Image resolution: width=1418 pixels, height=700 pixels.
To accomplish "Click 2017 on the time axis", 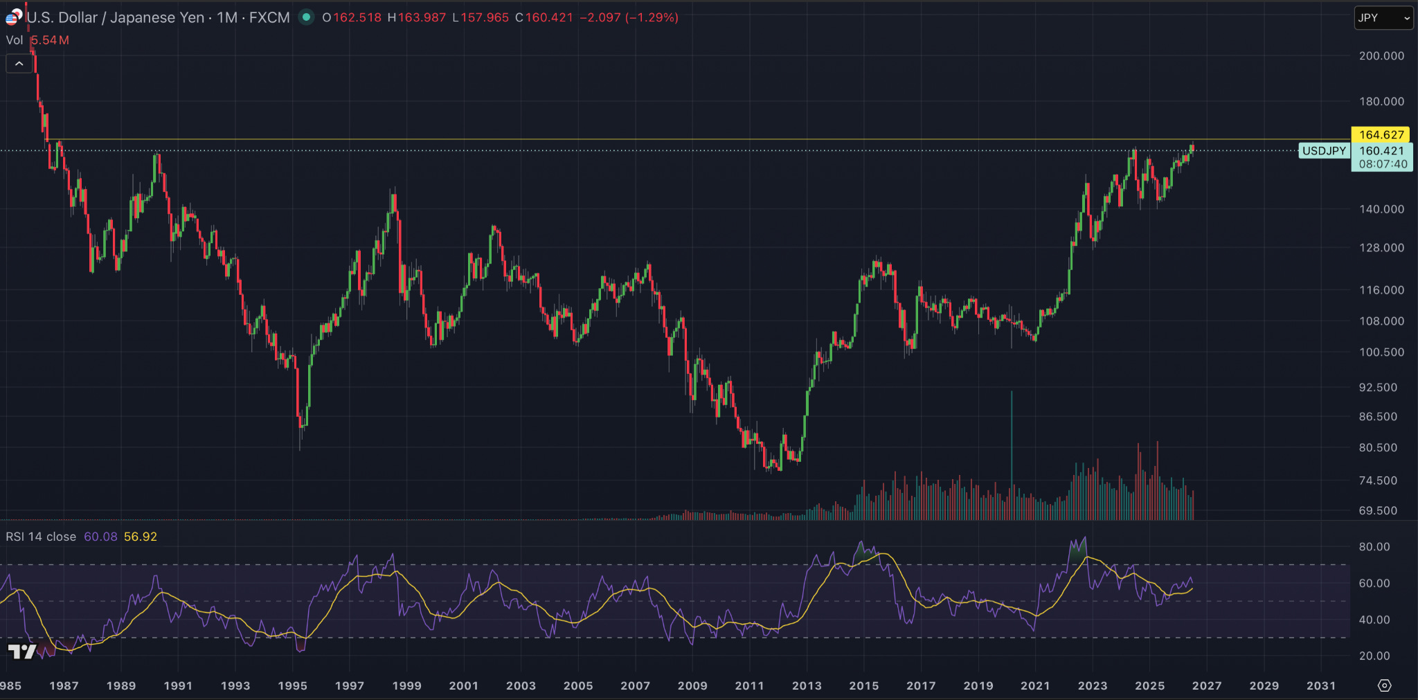I will pos(921,685).
